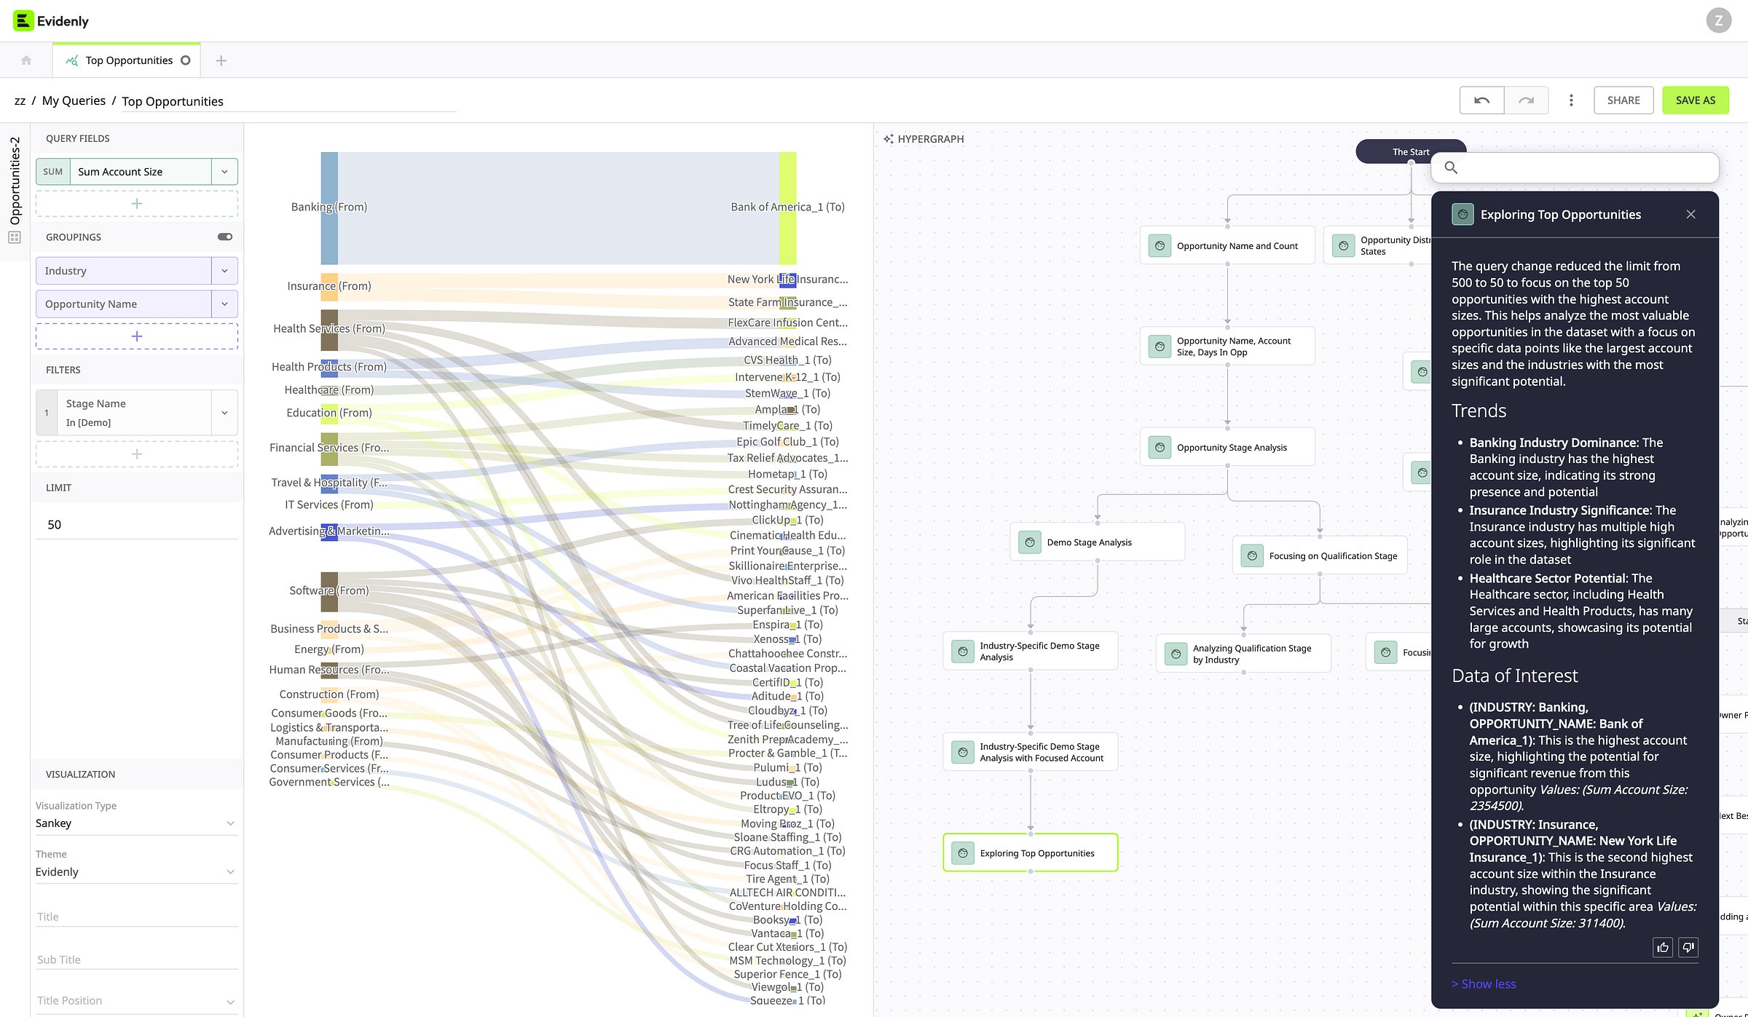Add a new tab with plus icon
The width and height of the screenshot is (1748, 1017).
point(221,60)
